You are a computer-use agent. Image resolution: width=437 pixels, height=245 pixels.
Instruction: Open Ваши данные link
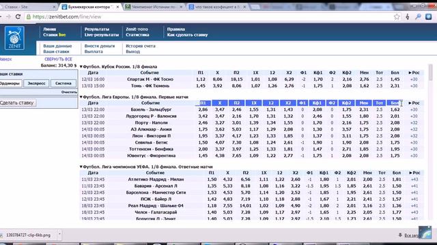coord(57,46)
